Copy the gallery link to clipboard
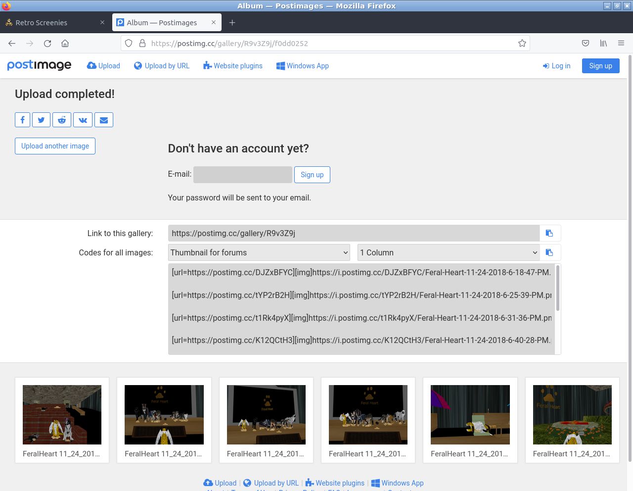The width and height of the screenshot is (633, 491). click(549, 233)
